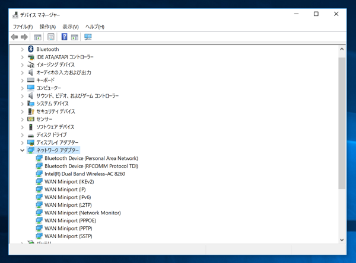Click the imaging devices (イメージング デバイス) icon
Viewport: 356px width, 263px height.
31,65
